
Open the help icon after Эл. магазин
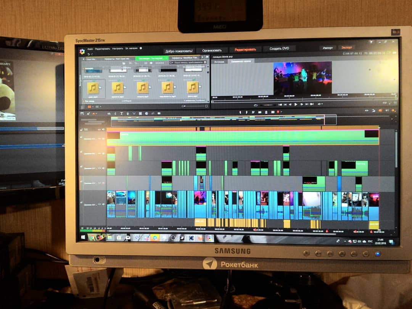click(141, 48)
